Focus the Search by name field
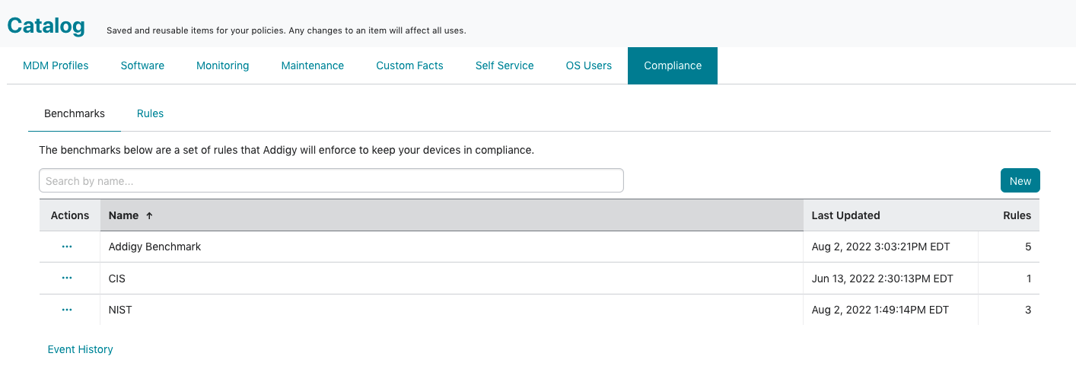This screenshot has height=382, width=1076. (x=331, y=180)
